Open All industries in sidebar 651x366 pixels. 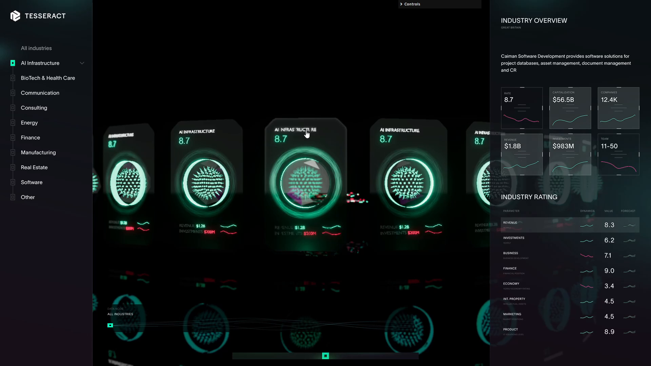tap(36, 48)
